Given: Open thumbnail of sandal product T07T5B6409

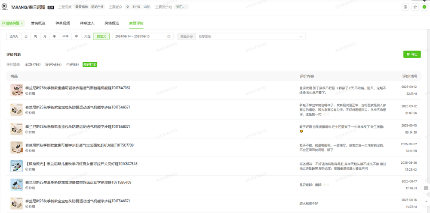Looking at the screenshot, I should point(16,185).
